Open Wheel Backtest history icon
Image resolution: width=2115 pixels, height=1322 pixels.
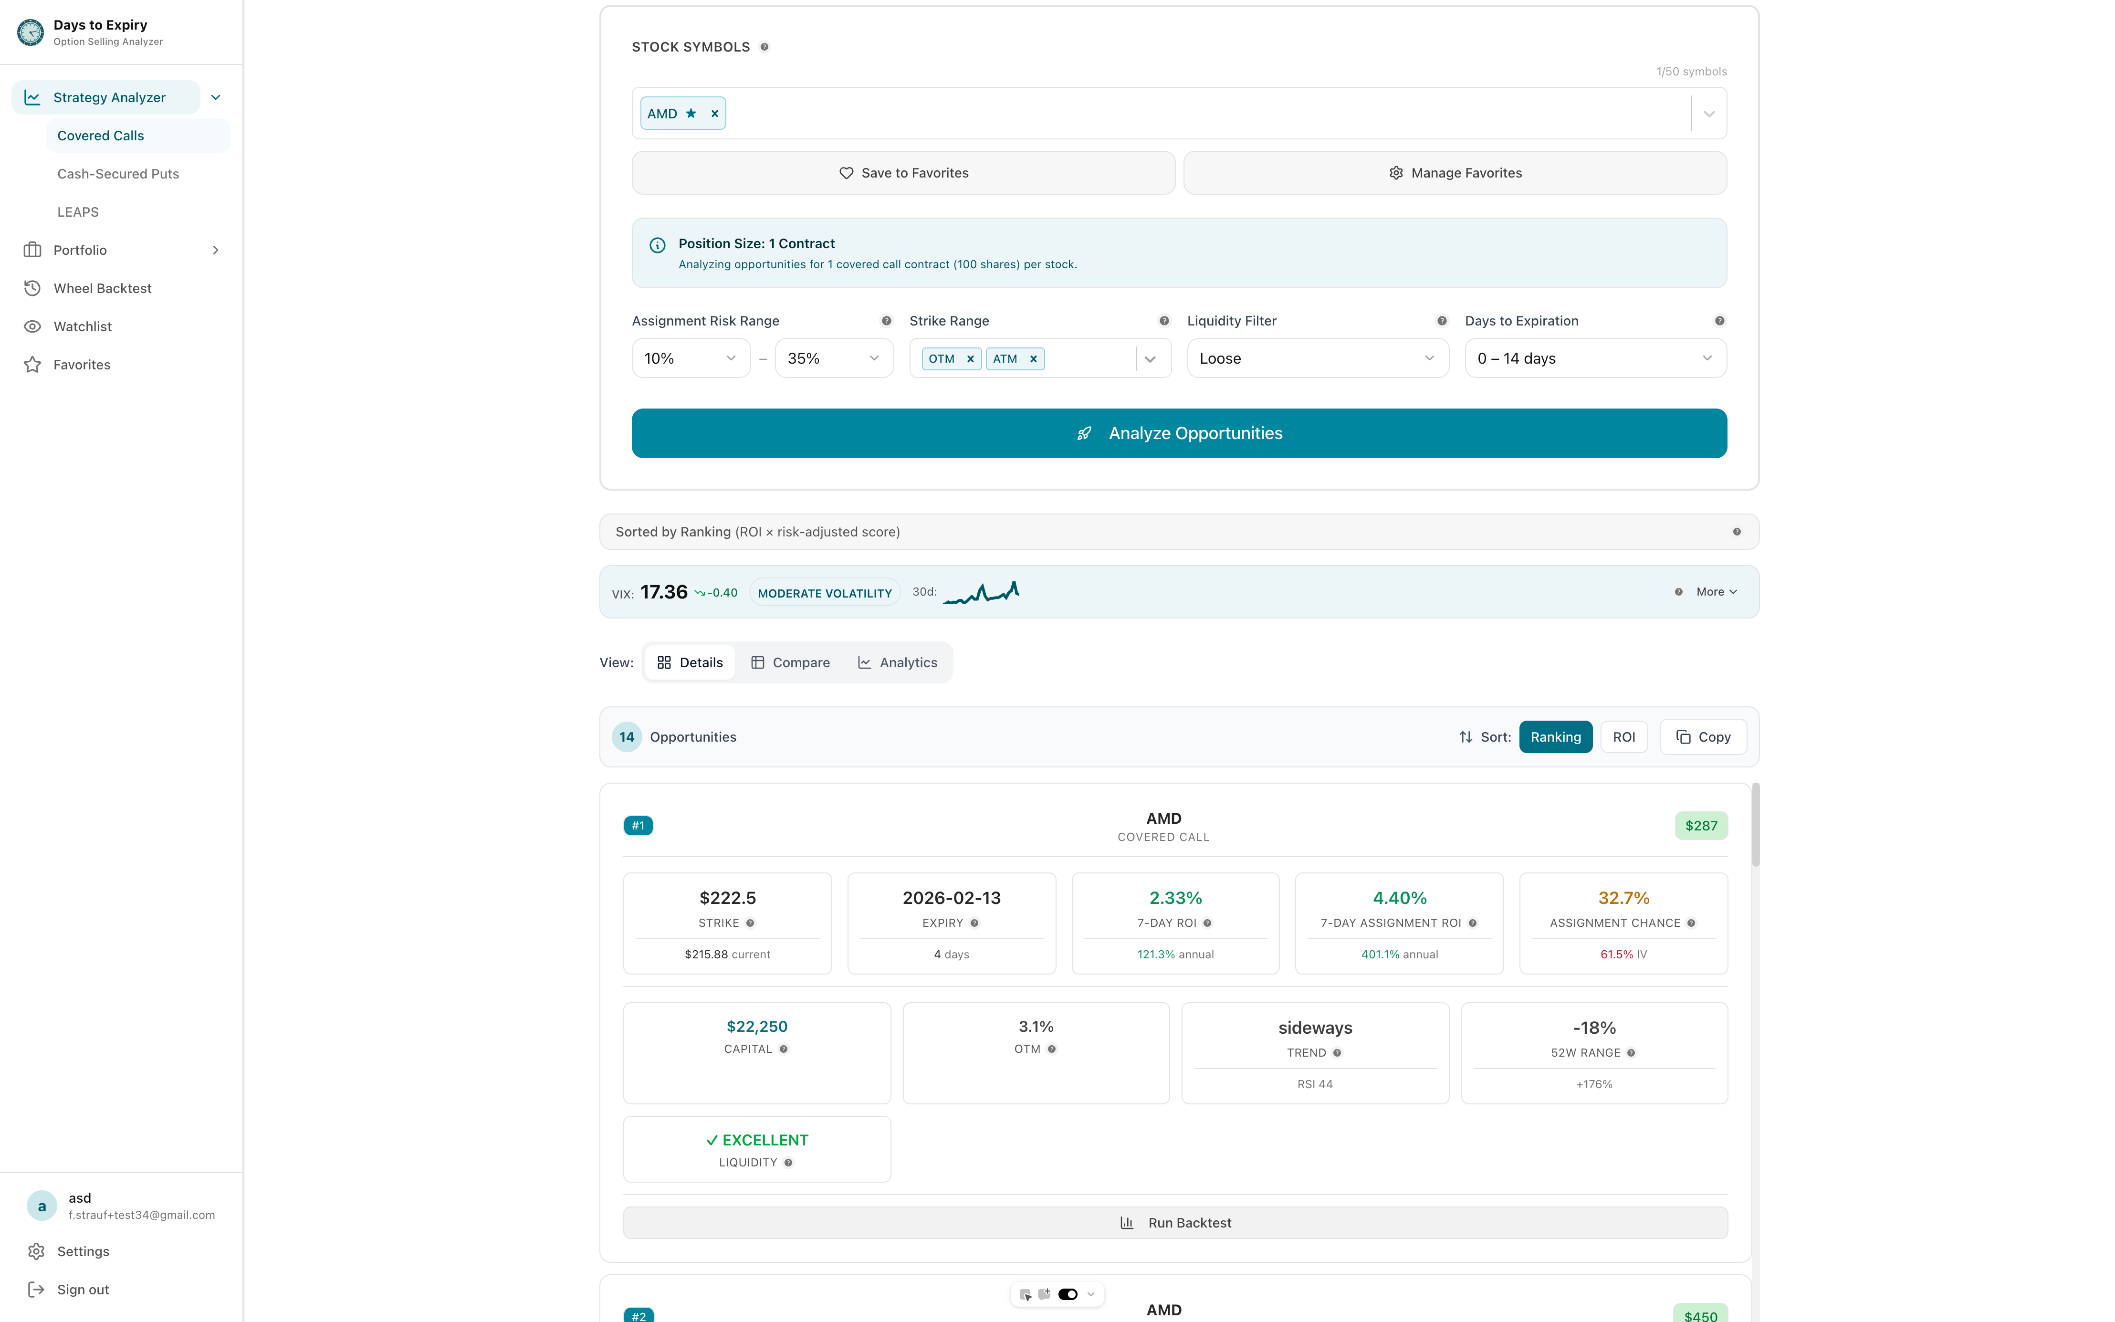point(32,288)
